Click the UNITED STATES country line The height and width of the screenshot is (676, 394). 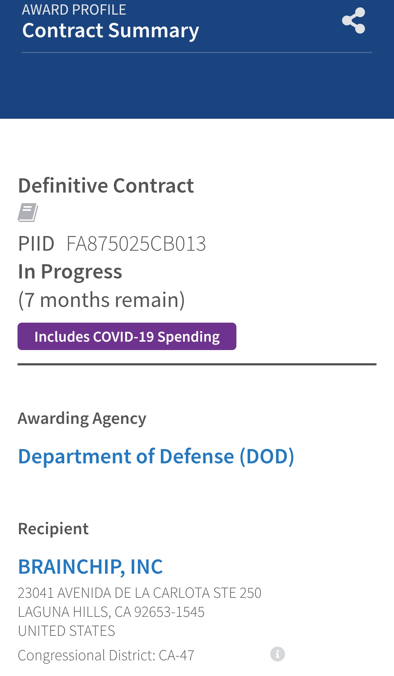coord(67,631)
